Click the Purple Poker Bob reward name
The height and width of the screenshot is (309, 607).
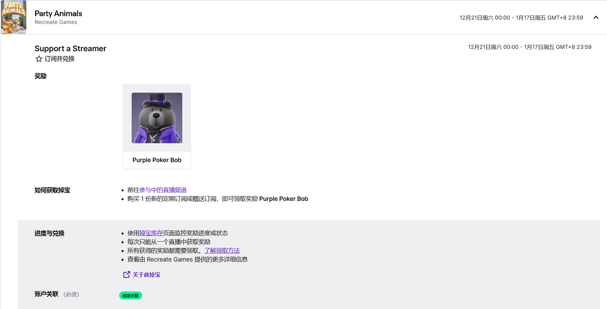(157, 160)
